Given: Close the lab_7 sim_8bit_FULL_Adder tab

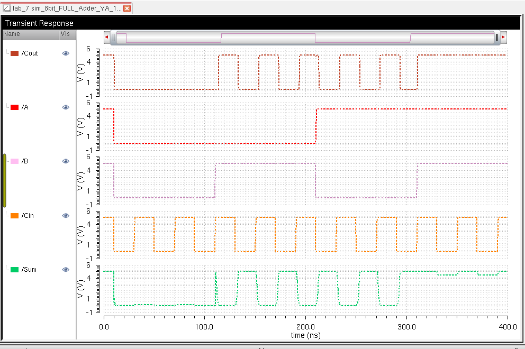Looking at the screenshot, I should [x=127, y=8].
